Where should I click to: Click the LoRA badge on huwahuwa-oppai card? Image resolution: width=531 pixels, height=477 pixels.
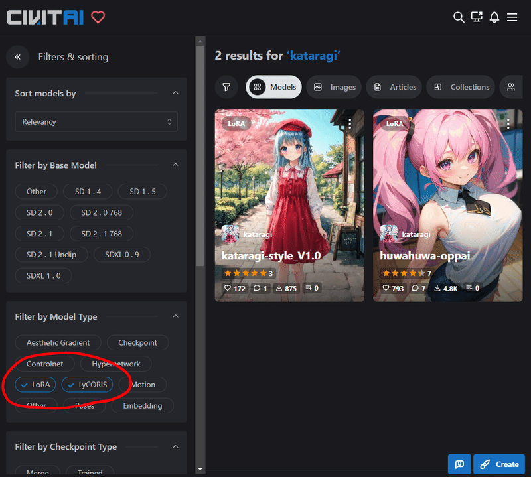click(x=394, y=124)
